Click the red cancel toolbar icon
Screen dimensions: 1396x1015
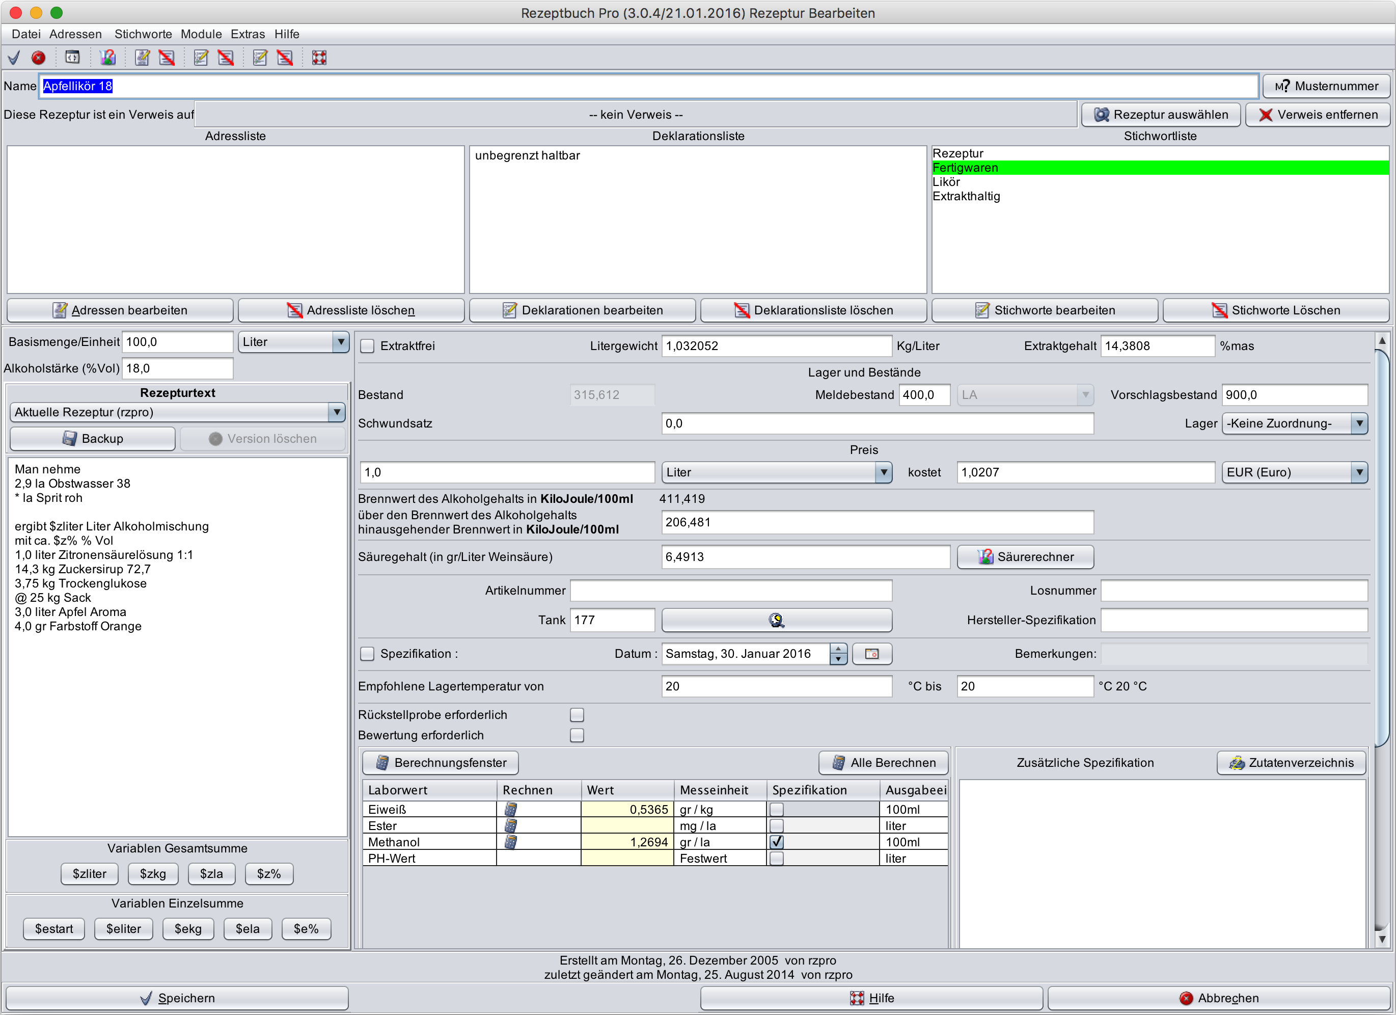(x=38, y=58)
